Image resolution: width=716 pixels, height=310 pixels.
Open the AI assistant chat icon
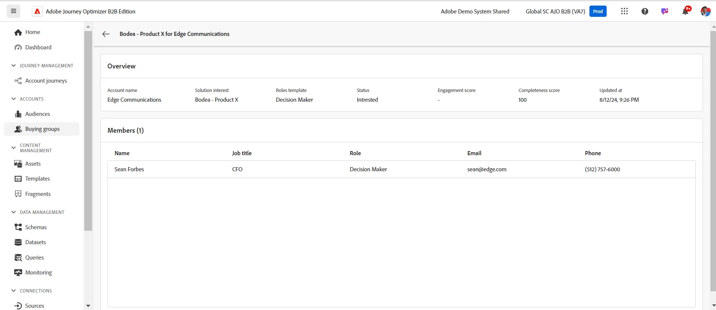(665, 11)
